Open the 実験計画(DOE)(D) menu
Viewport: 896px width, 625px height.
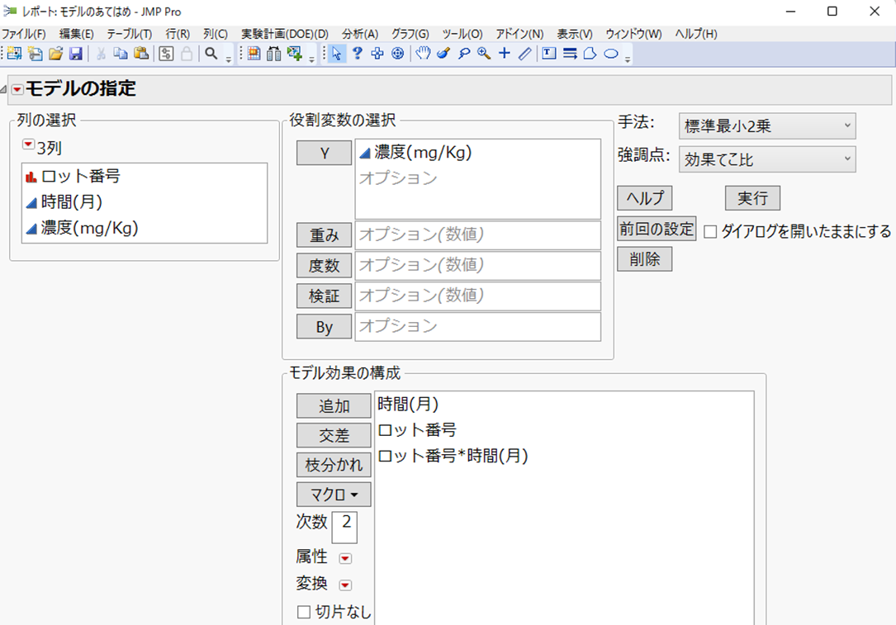click(285, 34)
